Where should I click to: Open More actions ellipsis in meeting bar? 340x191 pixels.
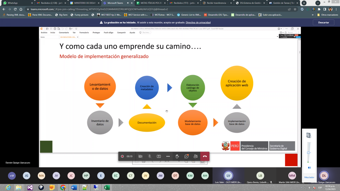(x=168, y=156)
